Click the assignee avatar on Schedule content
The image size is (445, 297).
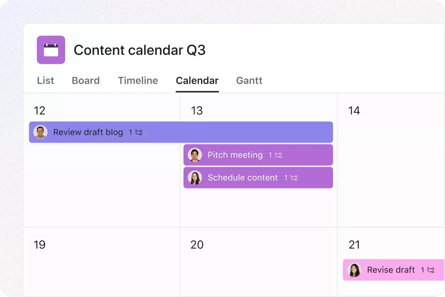coord(195,177)
